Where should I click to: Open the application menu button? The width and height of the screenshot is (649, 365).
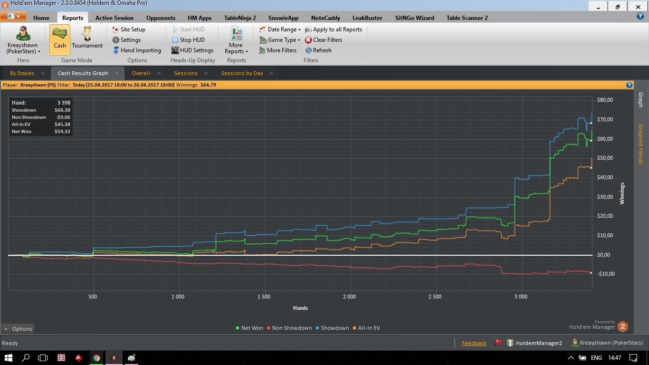(x=13, y=17)
